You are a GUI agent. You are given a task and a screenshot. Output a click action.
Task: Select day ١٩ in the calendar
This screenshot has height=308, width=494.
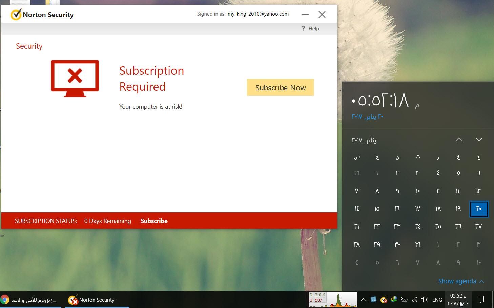click(x=458, y=208)
